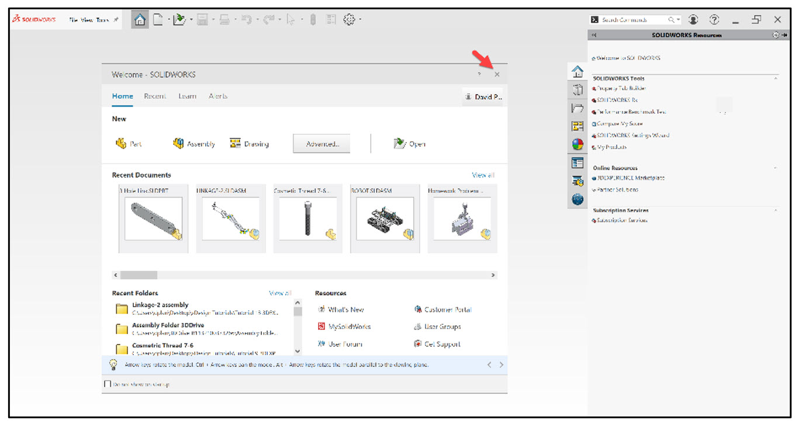Open the New document dropdown arrow
The image size is (795, 424).
pos(168,19)
